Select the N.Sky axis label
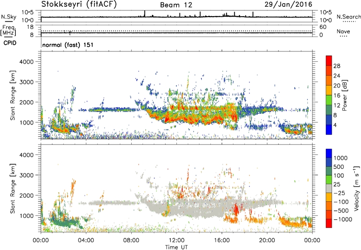Viewport: 361px width, 250px height. coord(9,17)
